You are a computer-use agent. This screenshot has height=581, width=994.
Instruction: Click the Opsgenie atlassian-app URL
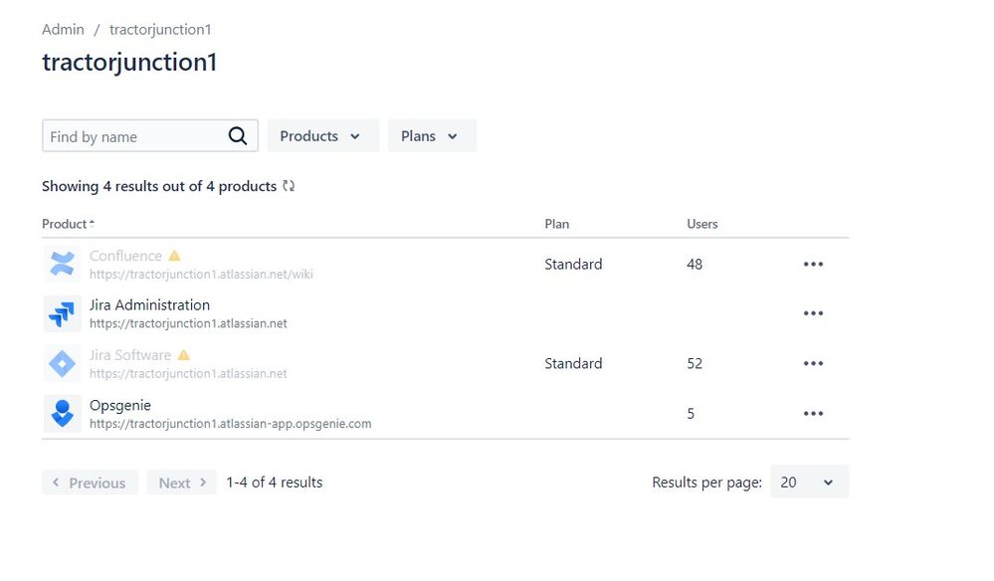point(230,423)
